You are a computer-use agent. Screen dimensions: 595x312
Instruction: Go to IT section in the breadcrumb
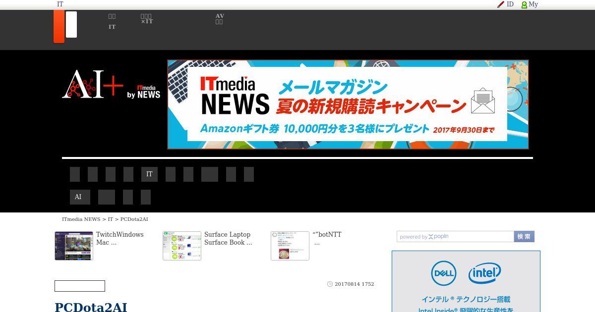[111, 219]
